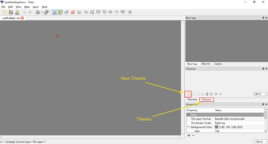Open the tileset zoom 100% dropdown
Screen dimensions: 268x144
click(x=260, y=94)
